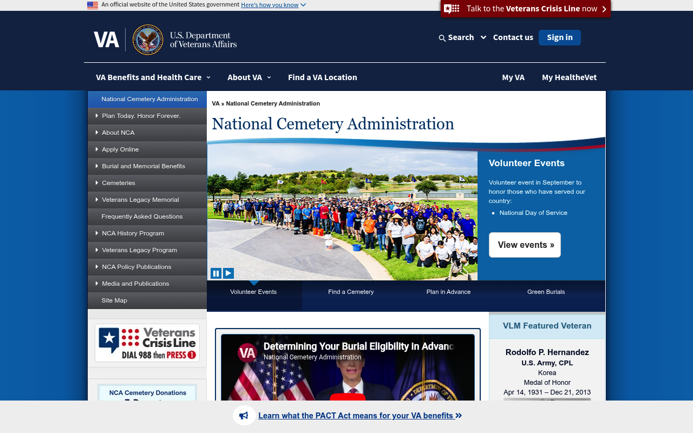Select the National Cemetery Administration sidebar header
693x433 pixels.
[147, 99]
